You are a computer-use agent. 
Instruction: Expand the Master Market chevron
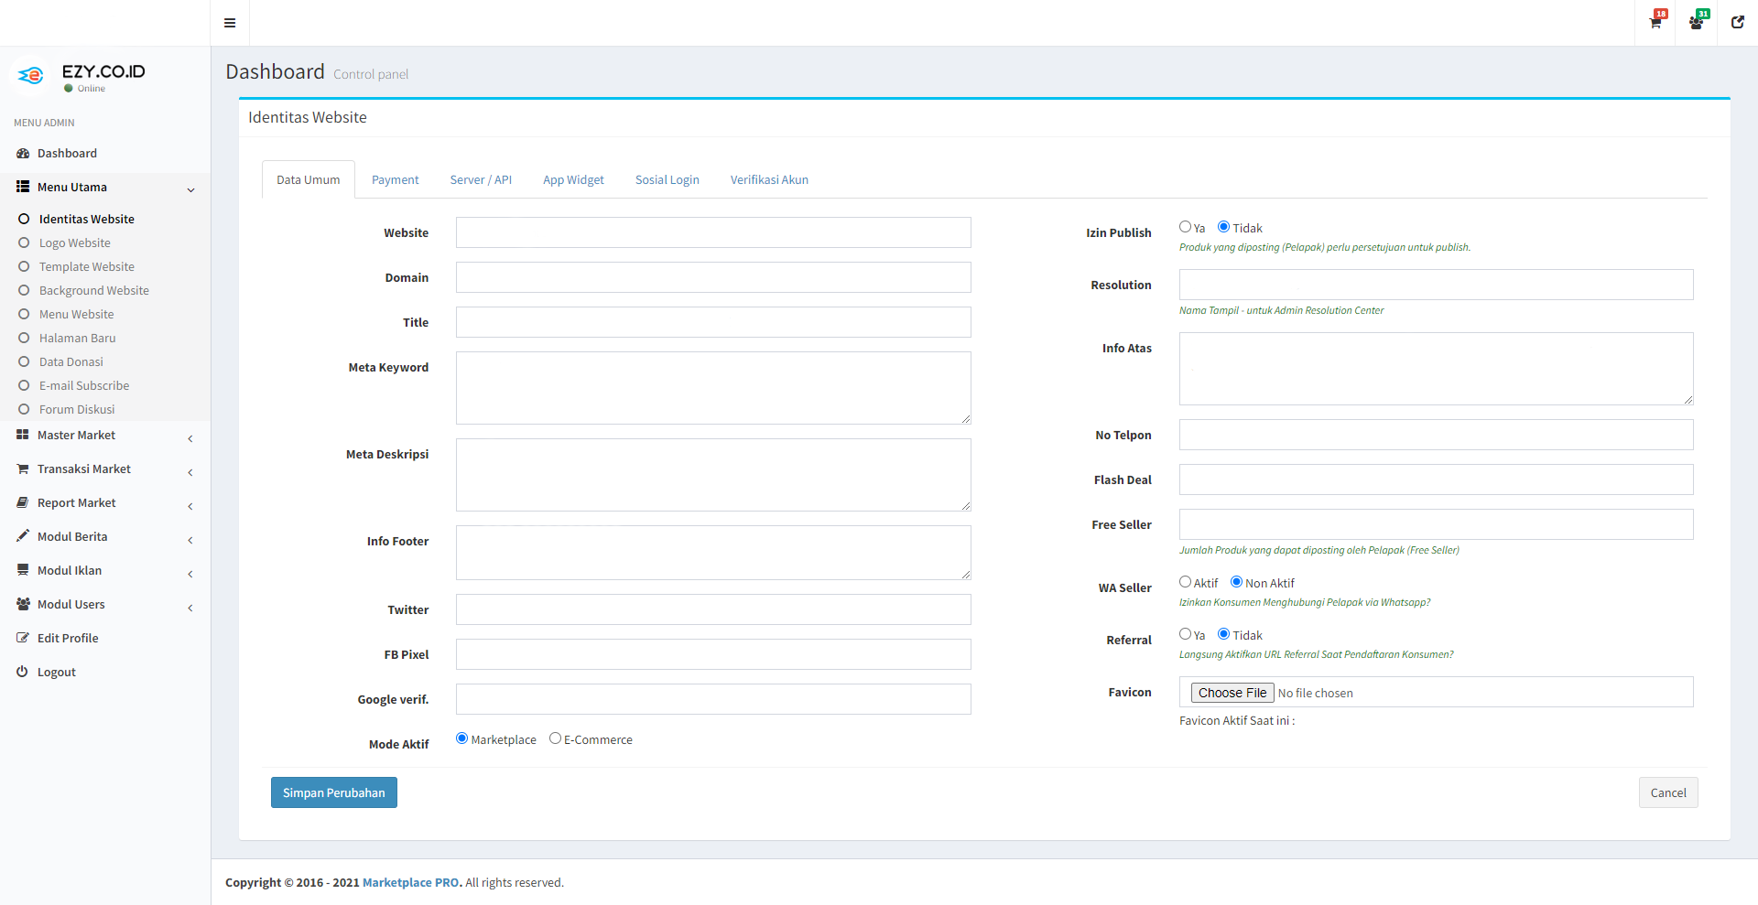[x=190, y=438]
